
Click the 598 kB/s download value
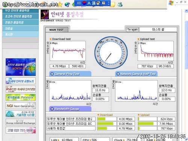click(77, 66)
